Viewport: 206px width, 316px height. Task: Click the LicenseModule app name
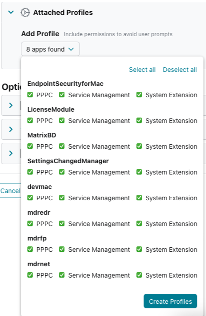(51, 109)
